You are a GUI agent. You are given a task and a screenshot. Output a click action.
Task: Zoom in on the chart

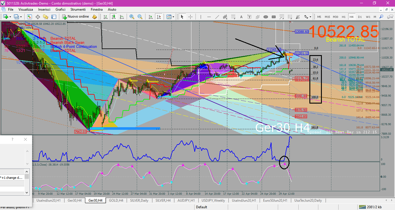[x=132, y=17]
